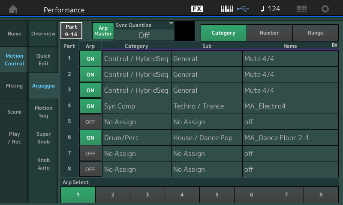Select the Number search mode button
This screenshot has height=205, width=343.
click(269, 33)
